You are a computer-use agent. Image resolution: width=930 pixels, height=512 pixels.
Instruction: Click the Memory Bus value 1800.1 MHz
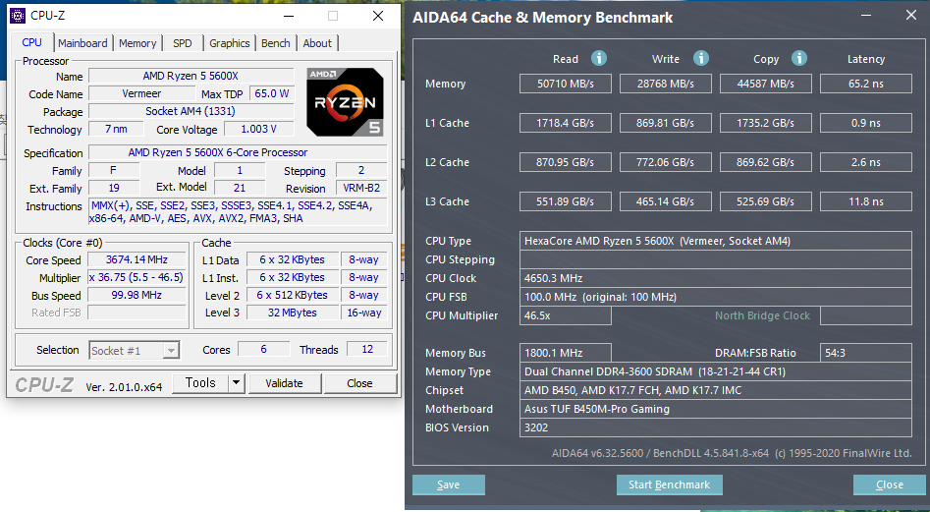[x=566, y=353]
